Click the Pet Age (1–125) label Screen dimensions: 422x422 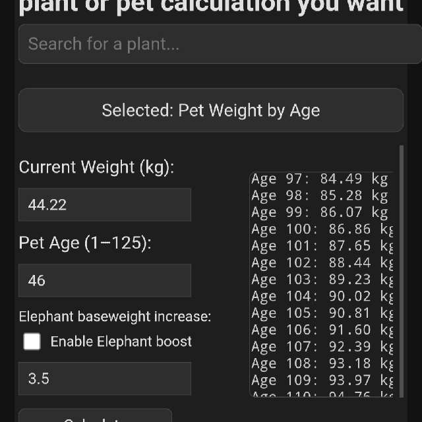pyautogui.click(x=85, y=243)
